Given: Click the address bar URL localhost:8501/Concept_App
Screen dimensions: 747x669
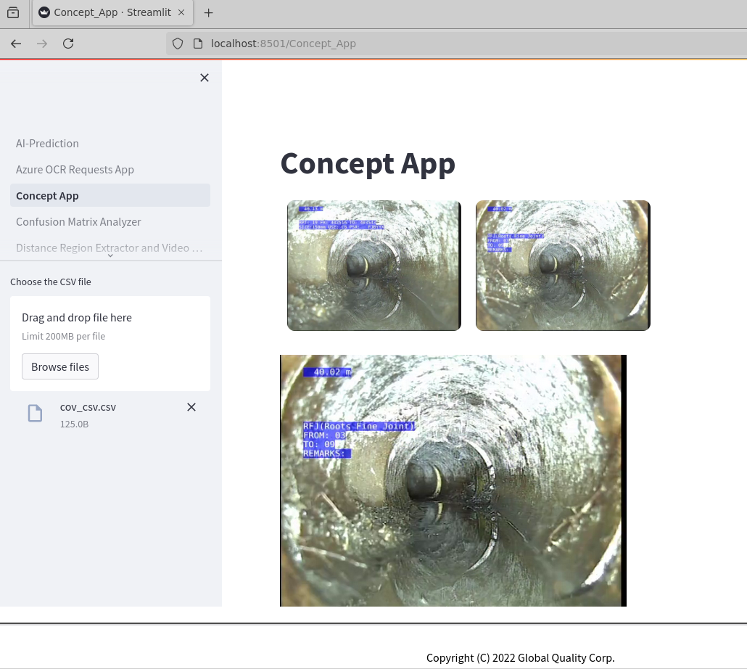Looking at the screenshot, I should point(284,44).
